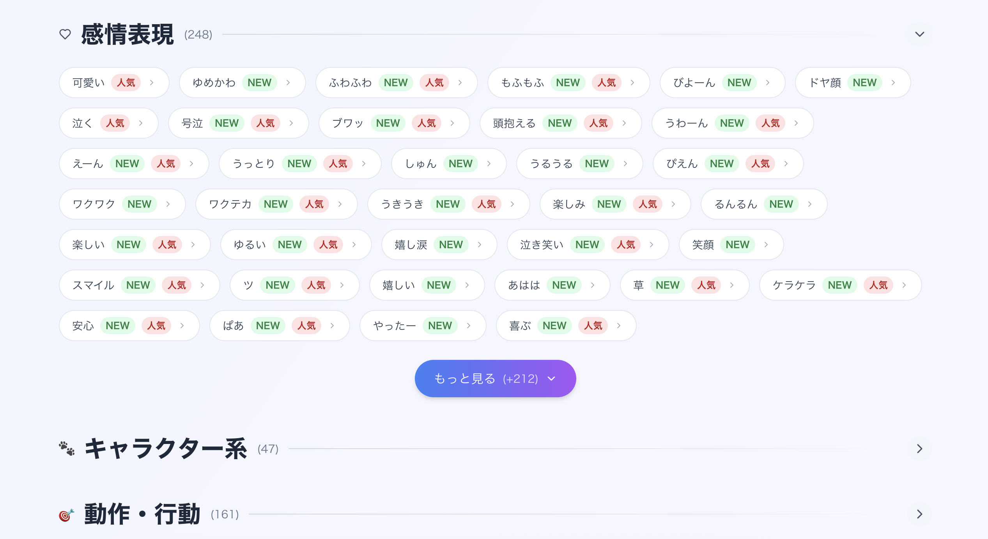Collapse the 感情表現 section chevron
This screenshot has width=988, height=539.
[x=919, y=34]
